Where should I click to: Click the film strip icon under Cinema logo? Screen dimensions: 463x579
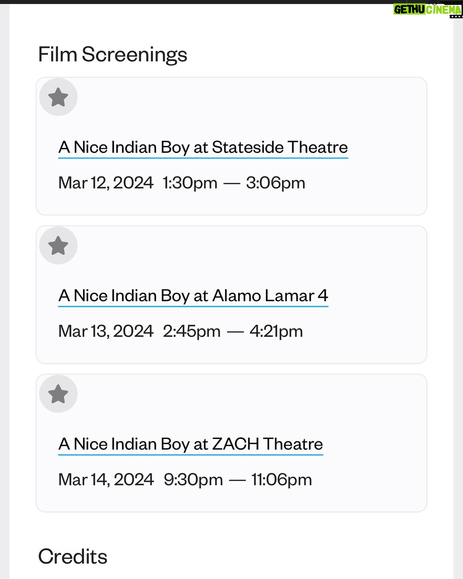tap(456, 16)
